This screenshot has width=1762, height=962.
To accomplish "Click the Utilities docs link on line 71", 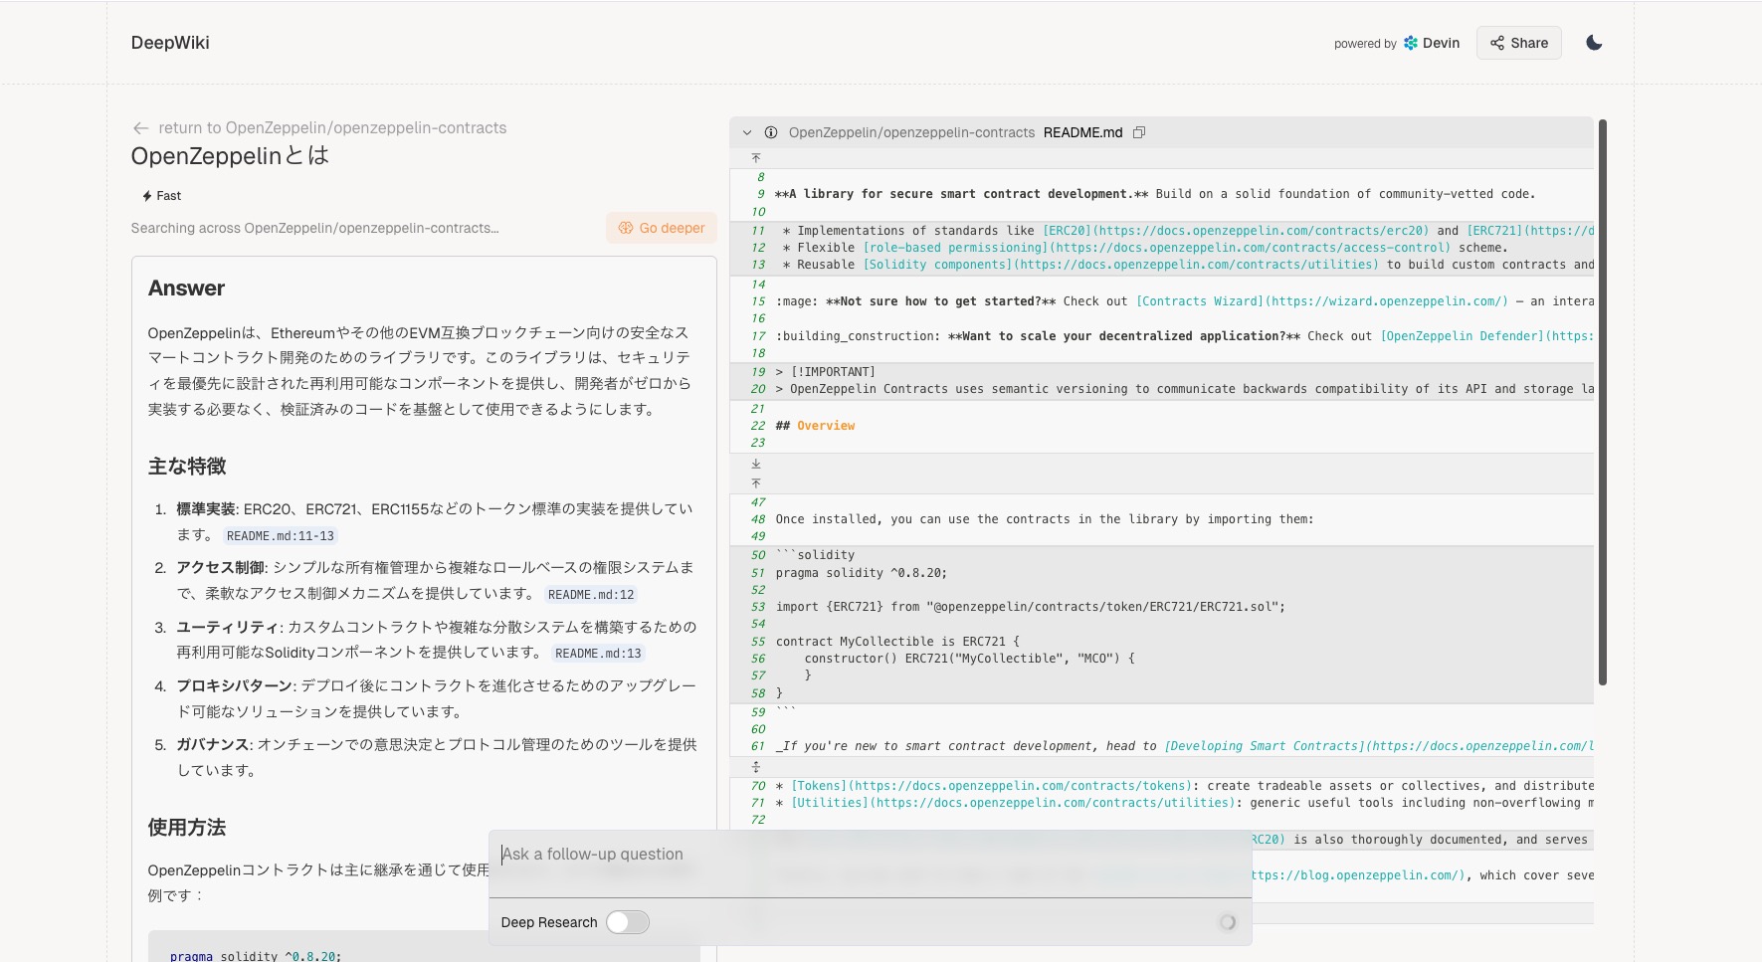I will [x=1013, y=803].
